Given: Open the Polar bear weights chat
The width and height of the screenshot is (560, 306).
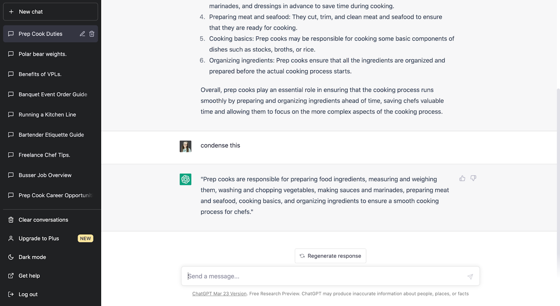Looking at the screenshot, I should click(42, 54).
